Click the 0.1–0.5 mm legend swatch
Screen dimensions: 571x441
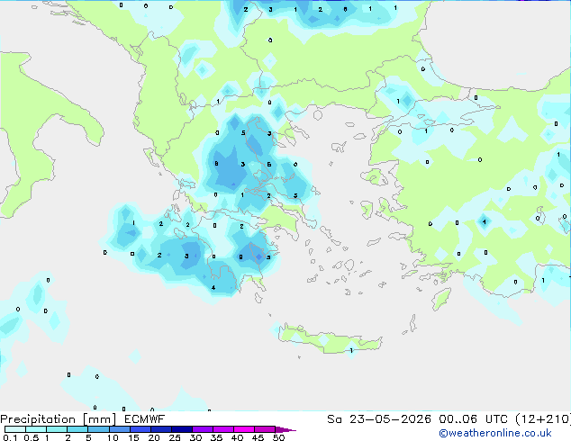(15, 429)
